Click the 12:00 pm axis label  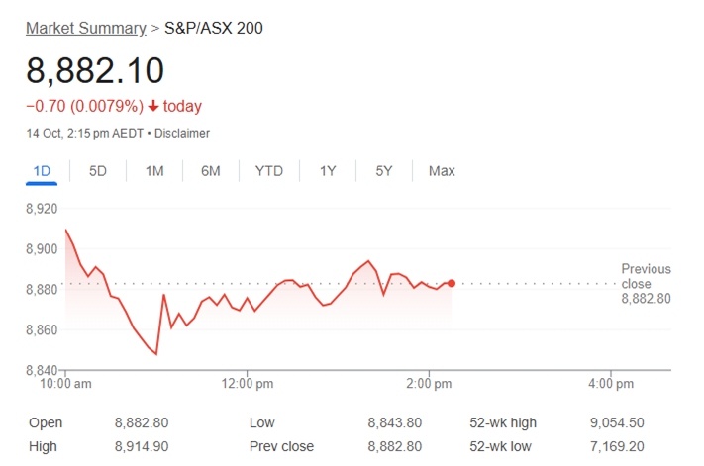point(248,383)
